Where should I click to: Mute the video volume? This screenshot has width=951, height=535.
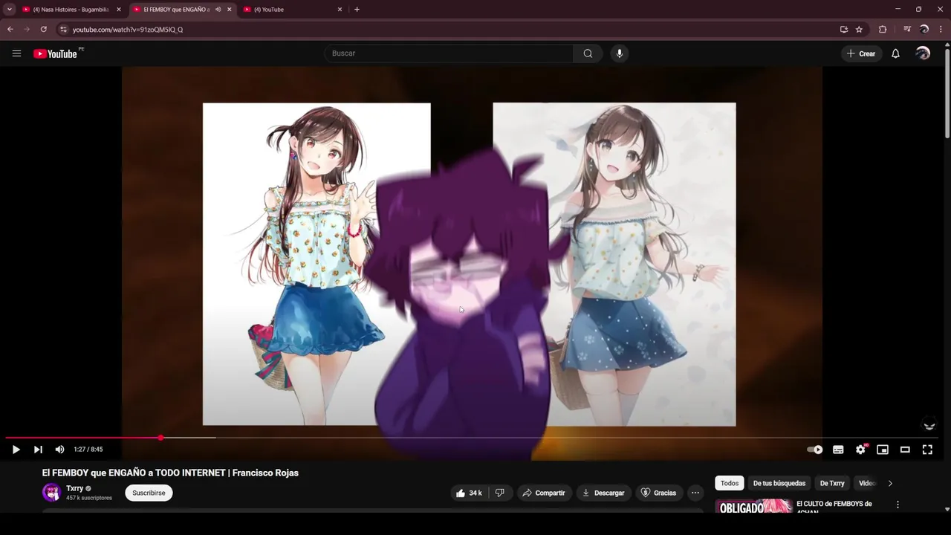tap(59, 450)
